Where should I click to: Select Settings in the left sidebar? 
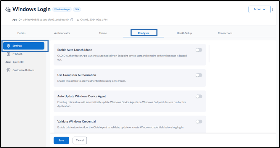click(x=24, y=46)
